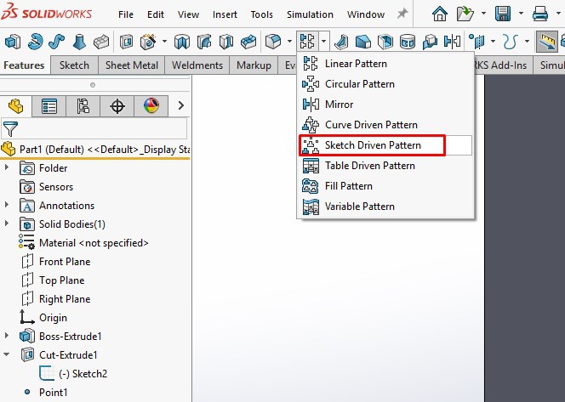The width and height of the screenshot is (565, 402).
Task: Click Mirror icon in toolbar
Action: pyautogui.click(x=452, y=42)
